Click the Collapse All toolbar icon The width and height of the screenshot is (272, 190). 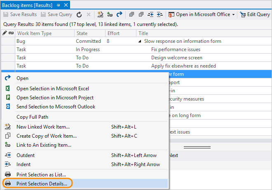(x=141, y=14)
